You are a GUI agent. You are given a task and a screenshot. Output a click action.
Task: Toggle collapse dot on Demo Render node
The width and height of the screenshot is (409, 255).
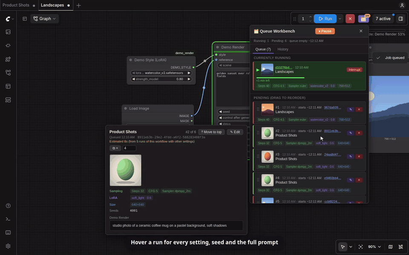218,47
